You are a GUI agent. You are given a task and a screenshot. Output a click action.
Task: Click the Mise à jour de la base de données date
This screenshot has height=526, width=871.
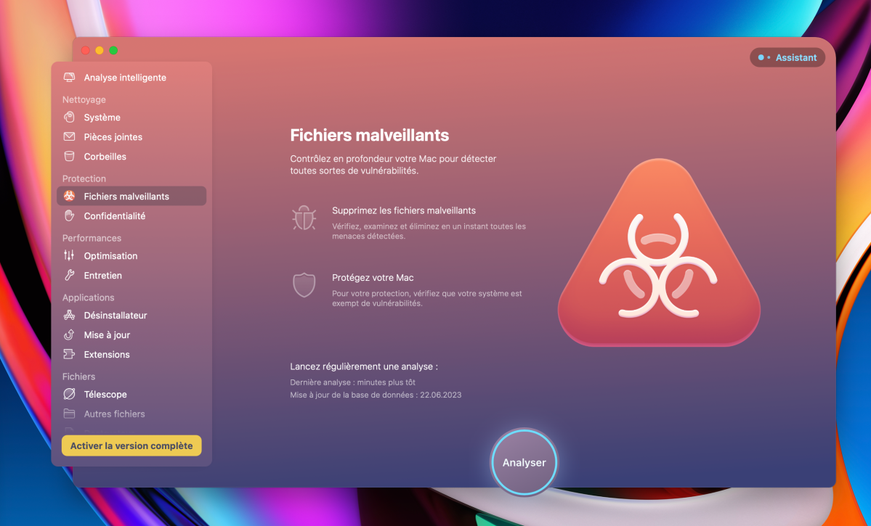[376, 395]
